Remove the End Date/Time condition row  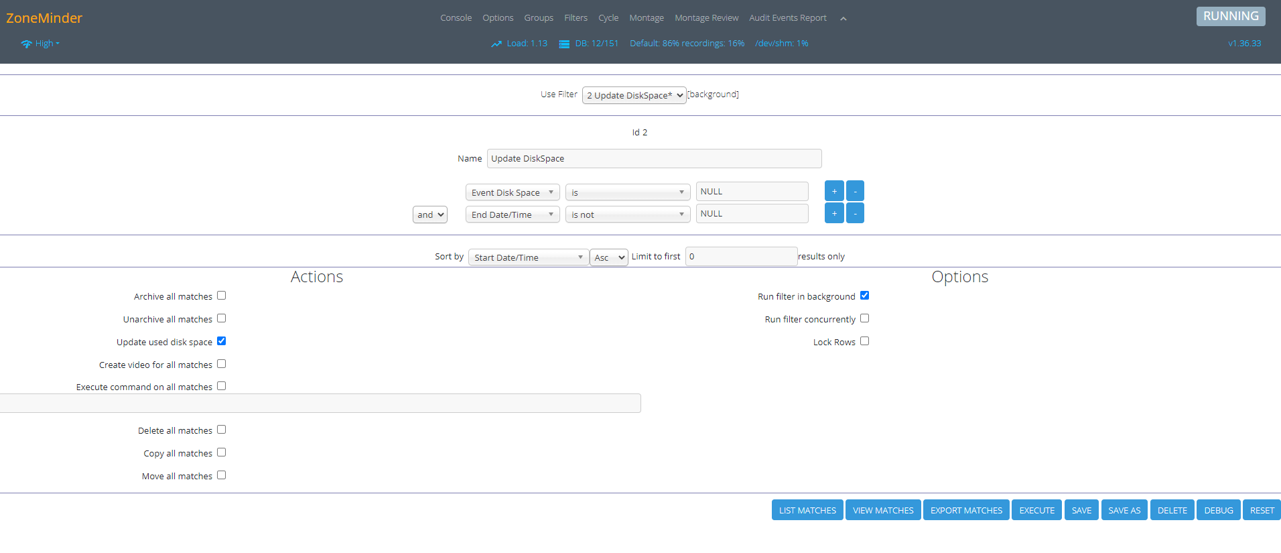[x=855, y=213]
